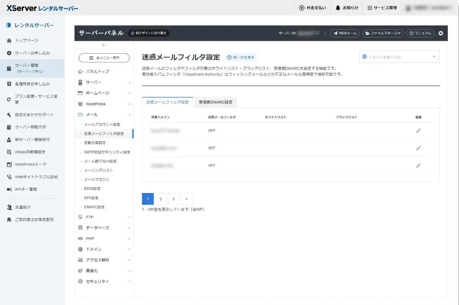The image size is (459, 305).
Task: Go to トップページ in left sidebar
Action: 27,40
